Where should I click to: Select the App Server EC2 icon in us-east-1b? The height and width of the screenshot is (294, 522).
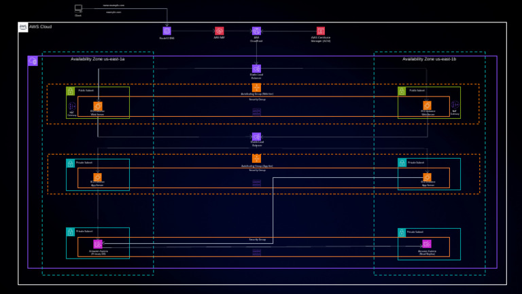pos(427,177)
